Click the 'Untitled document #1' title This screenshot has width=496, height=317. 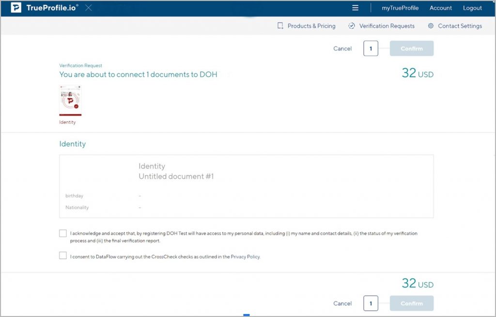click(176, 176)
